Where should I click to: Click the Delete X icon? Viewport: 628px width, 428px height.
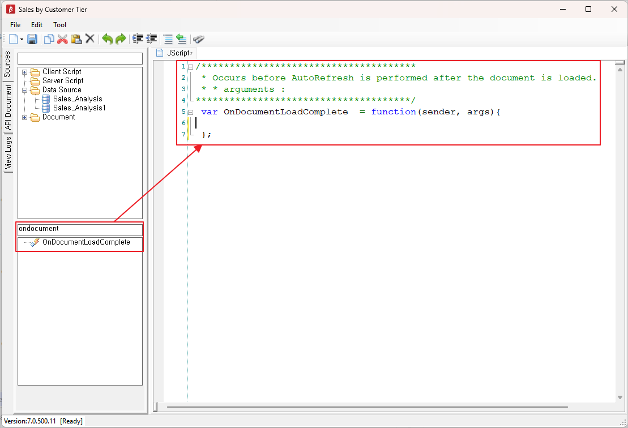click(x=89, y=39)
